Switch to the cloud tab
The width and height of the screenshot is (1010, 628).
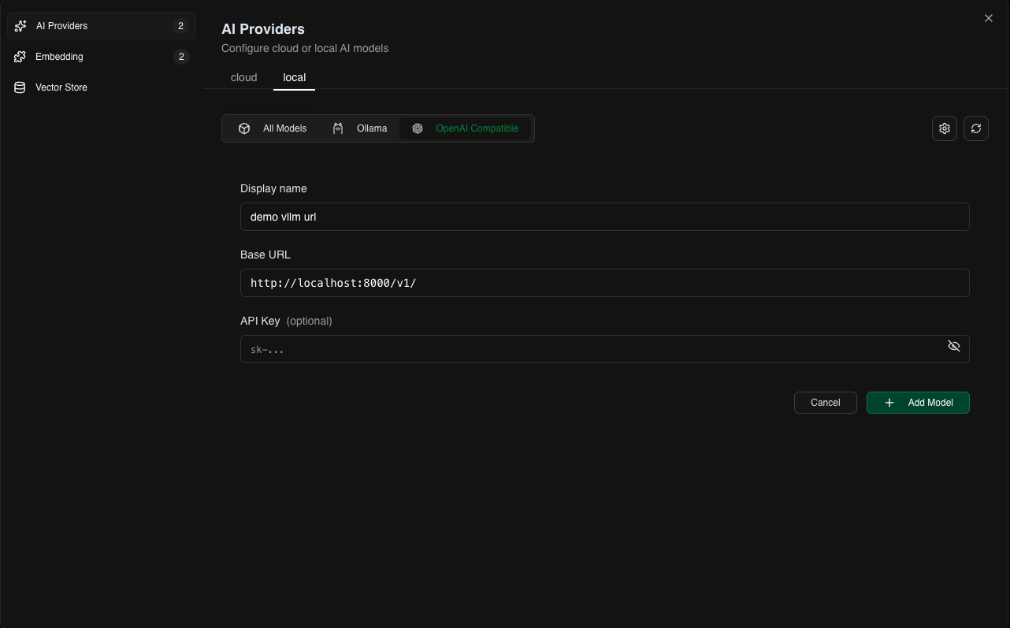coord(243,77)
